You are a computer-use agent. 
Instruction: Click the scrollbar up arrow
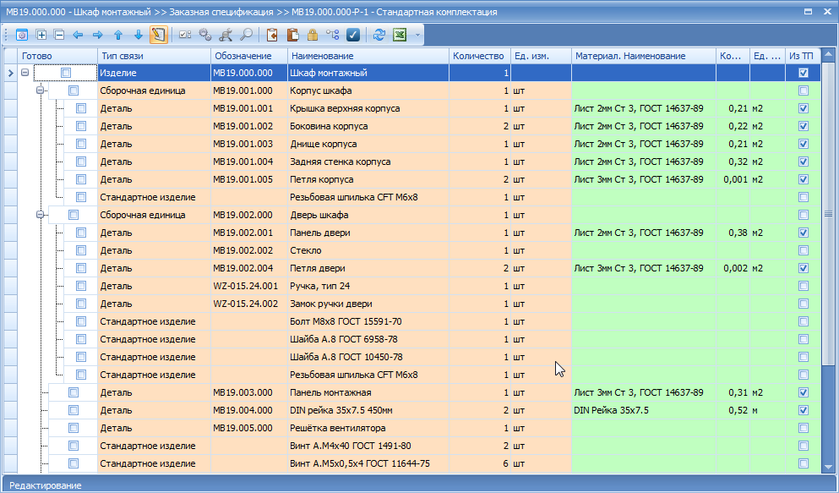[x=828, y=54]
